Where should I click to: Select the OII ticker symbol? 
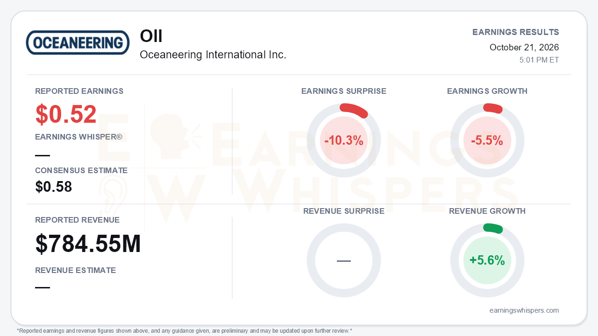pos(151,36)
